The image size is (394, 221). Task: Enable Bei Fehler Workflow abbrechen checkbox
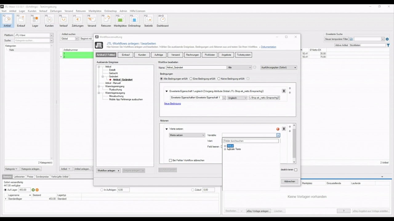171,160
